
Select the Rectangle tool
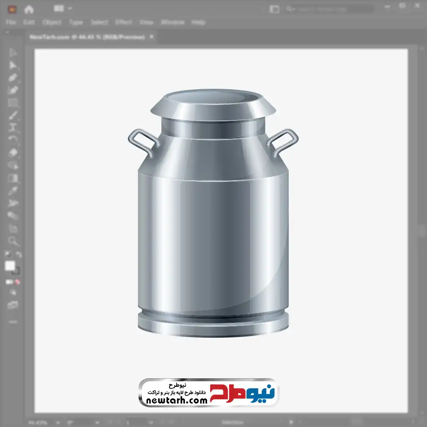click(x=13, y=103)
